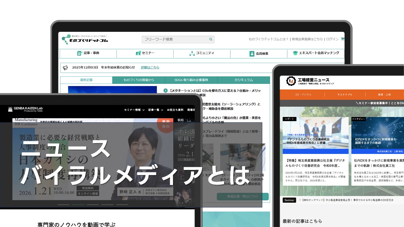Click the セミナー nav icon
This screenshot has height=227, width=404.
[x=138, y=53]
